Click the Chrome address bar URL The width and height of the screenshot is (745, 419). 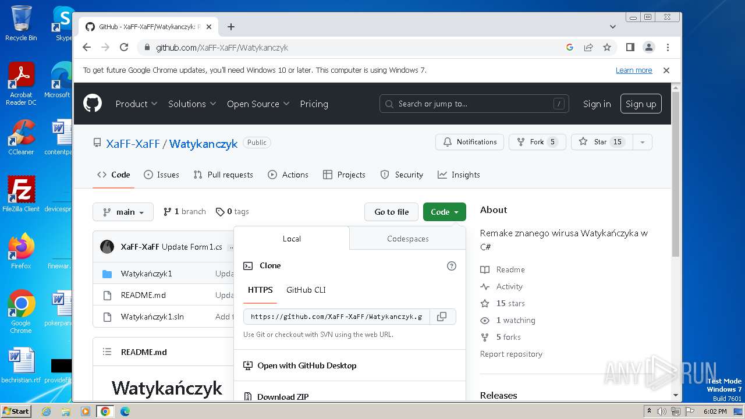pyautogui.click(x=222, y=48)
